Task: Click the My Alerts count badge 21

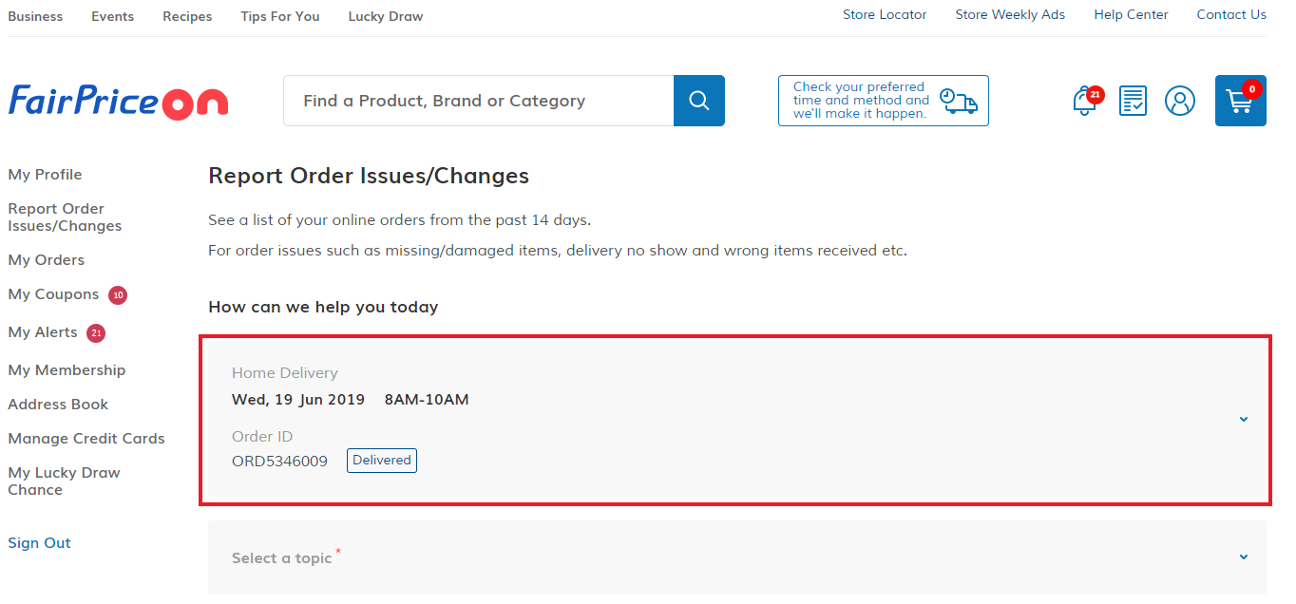Action: pyautogui.click(x=96, y=333)
